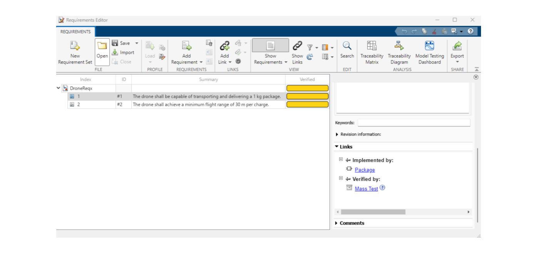This screenshot has height=275, width=538.
Task: Expand the Revision information section
Action: click(x=337, y=134)
